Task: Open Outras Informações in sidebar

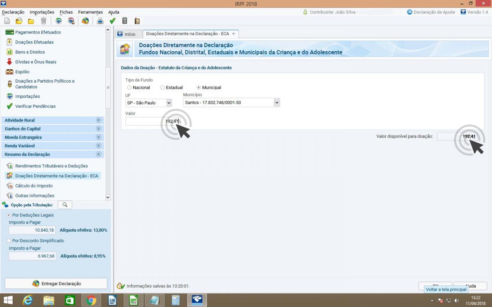Action: [x=34, y=196]
